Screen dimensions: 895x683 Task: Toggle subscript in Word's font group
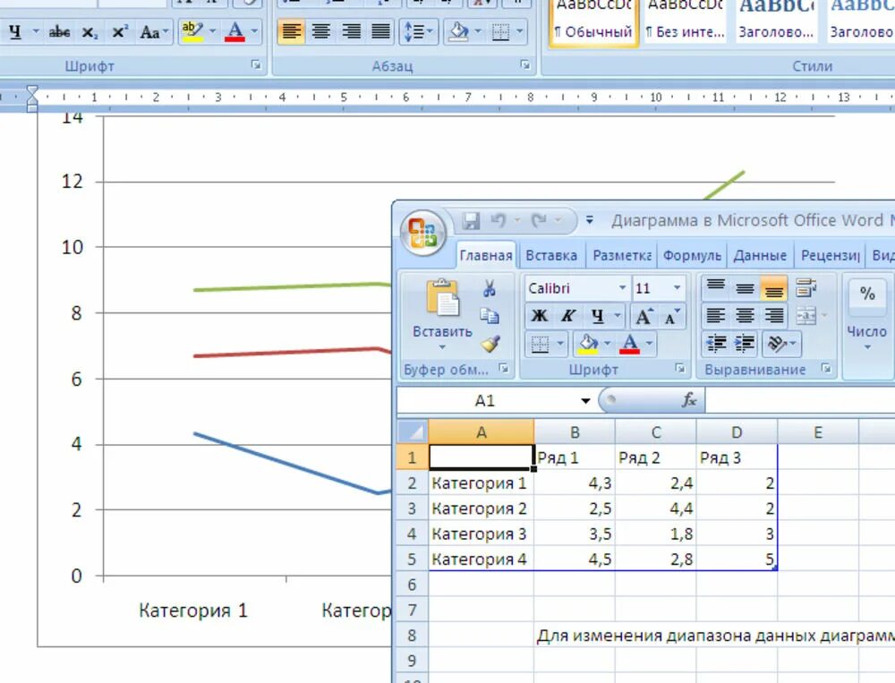tap(89, 32)
